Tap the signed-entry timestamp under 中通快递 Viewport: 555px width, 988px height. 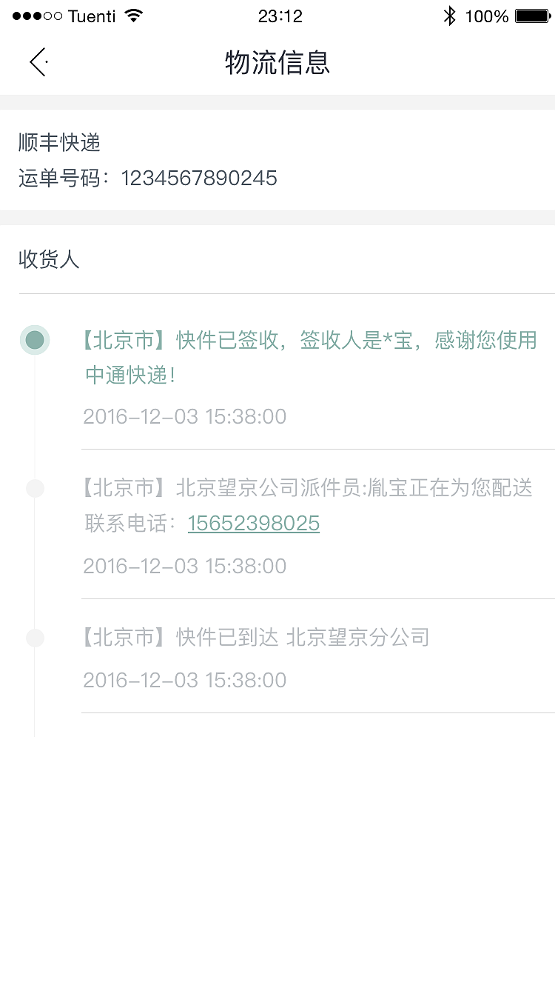pos(184,416)
